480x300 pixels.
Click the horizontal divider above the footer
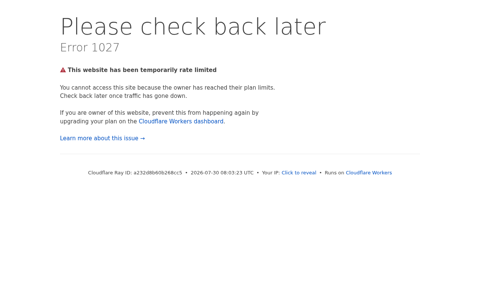pyautogui.click(x=240, y=154)
